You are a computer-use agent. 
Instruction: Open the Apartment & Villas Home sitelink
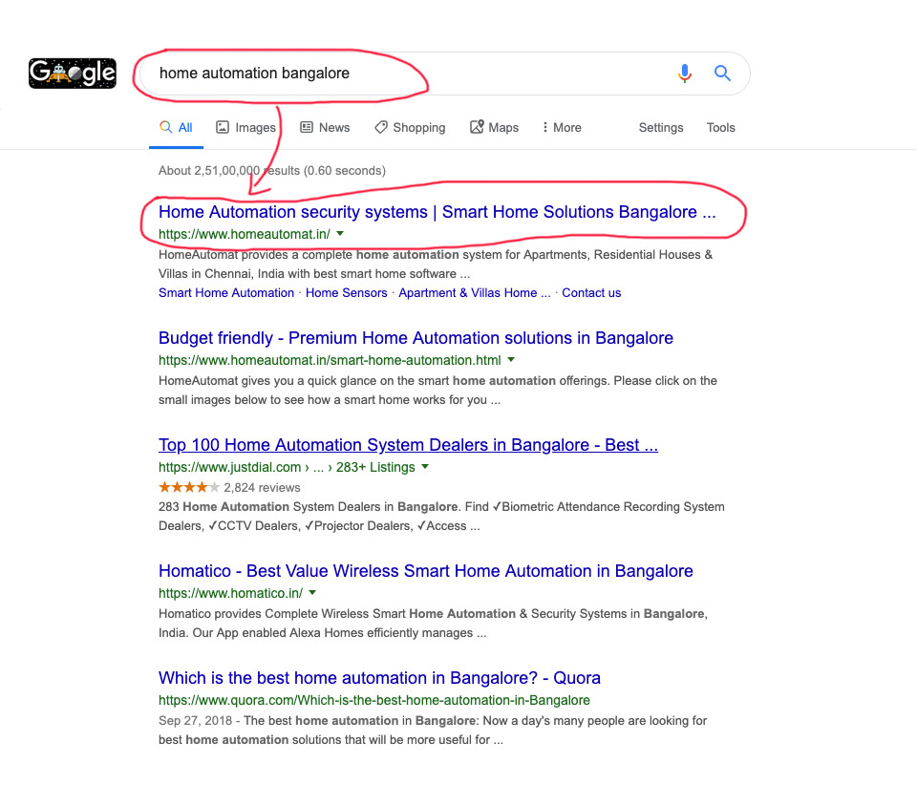pyautogui.click(x=475, y=293)
